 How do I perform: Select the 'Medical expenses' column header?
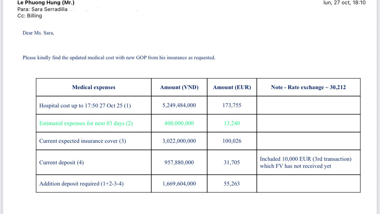pyautogui.click(x=93, y=87)
